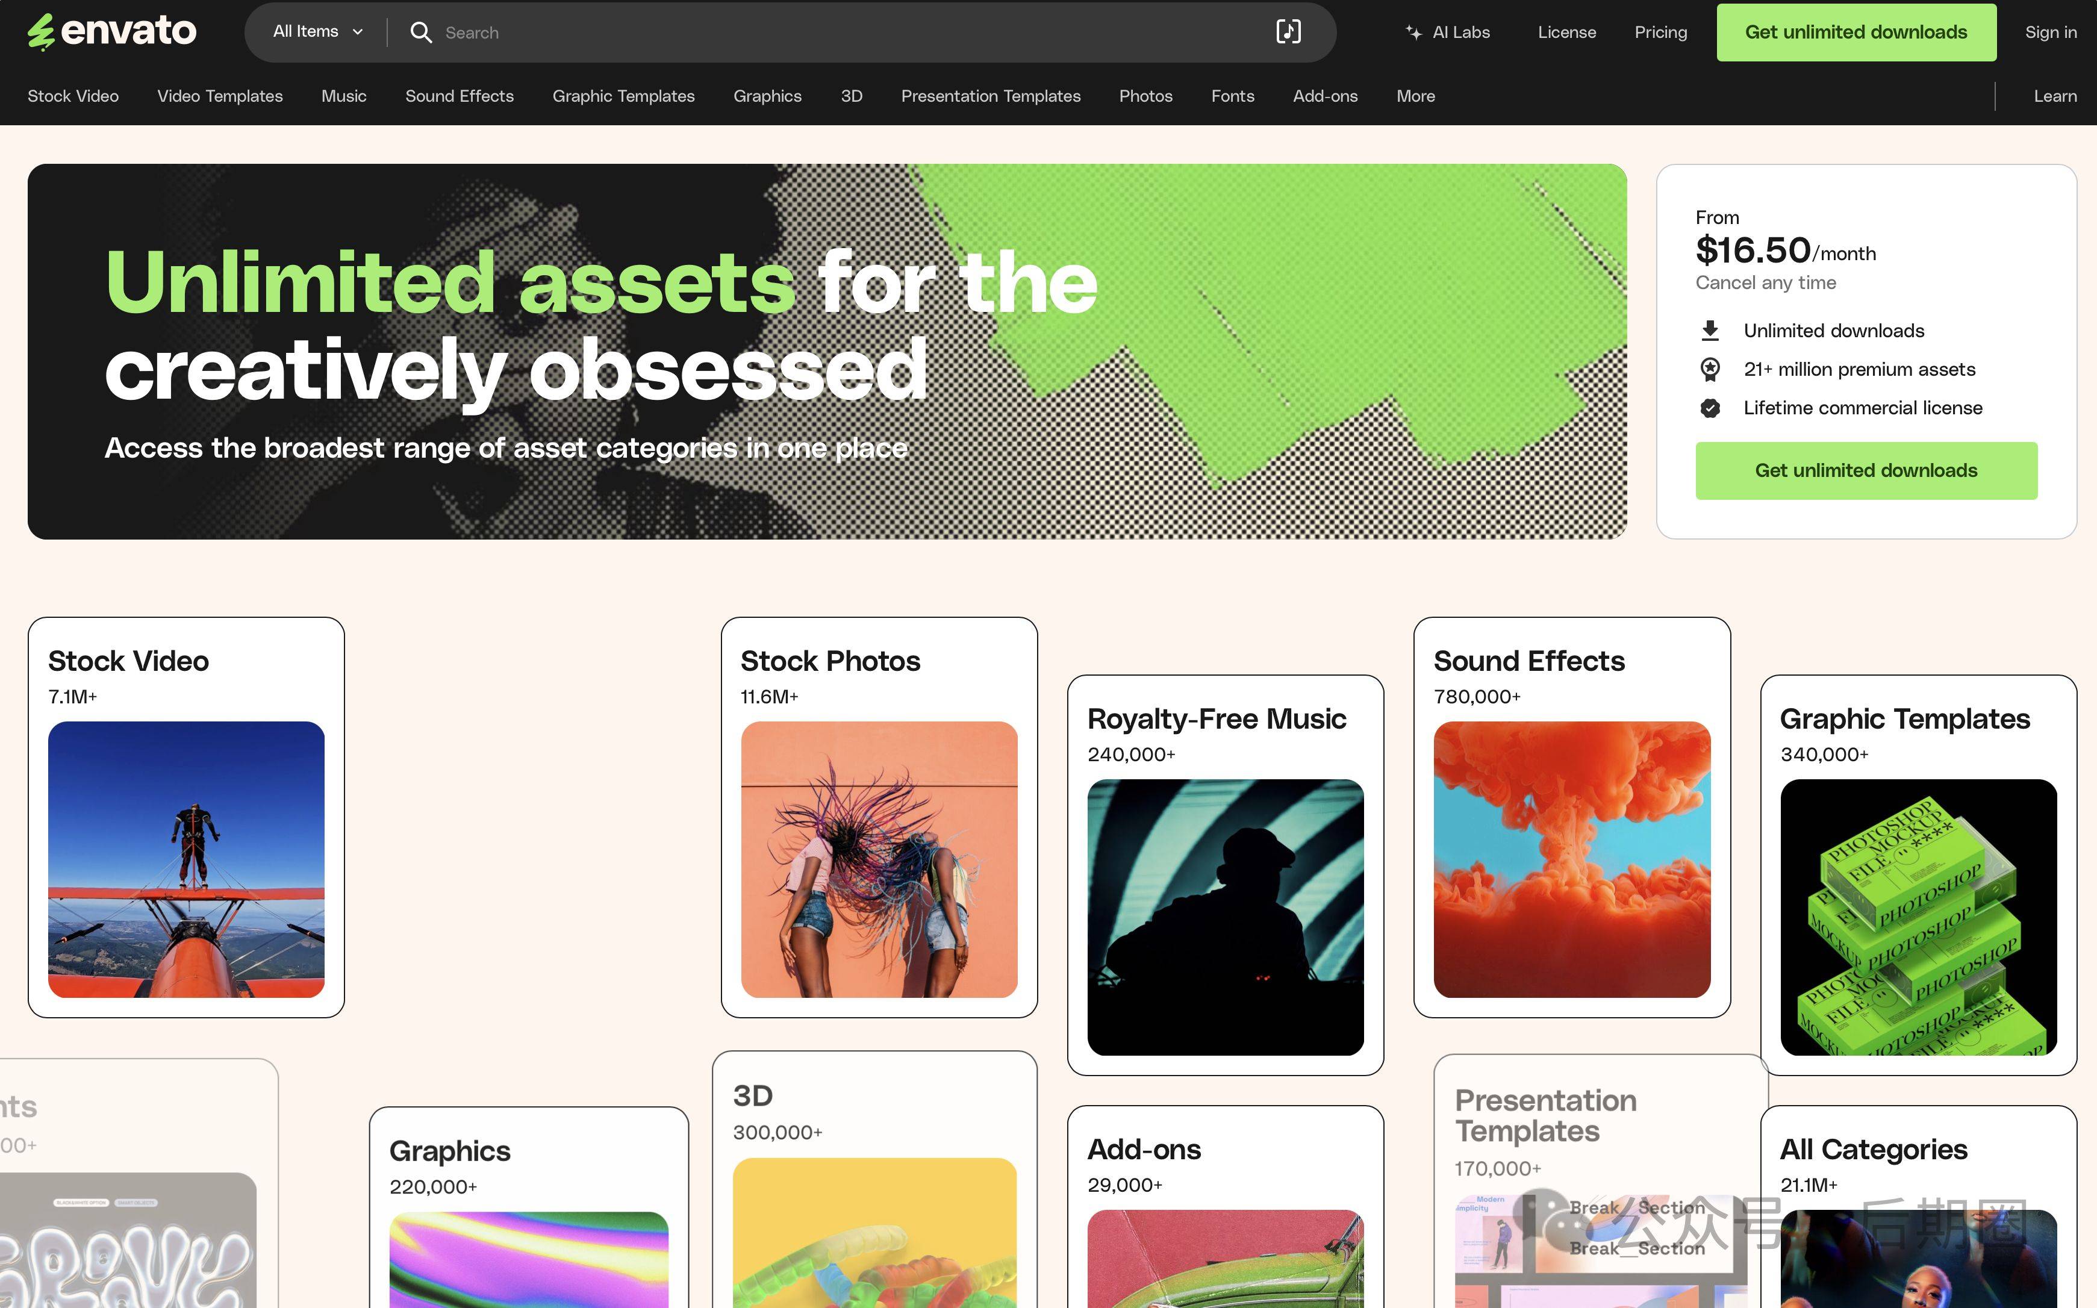
Task: Click the 21.1M+ count text
Action: (x=1808, y=1185)
